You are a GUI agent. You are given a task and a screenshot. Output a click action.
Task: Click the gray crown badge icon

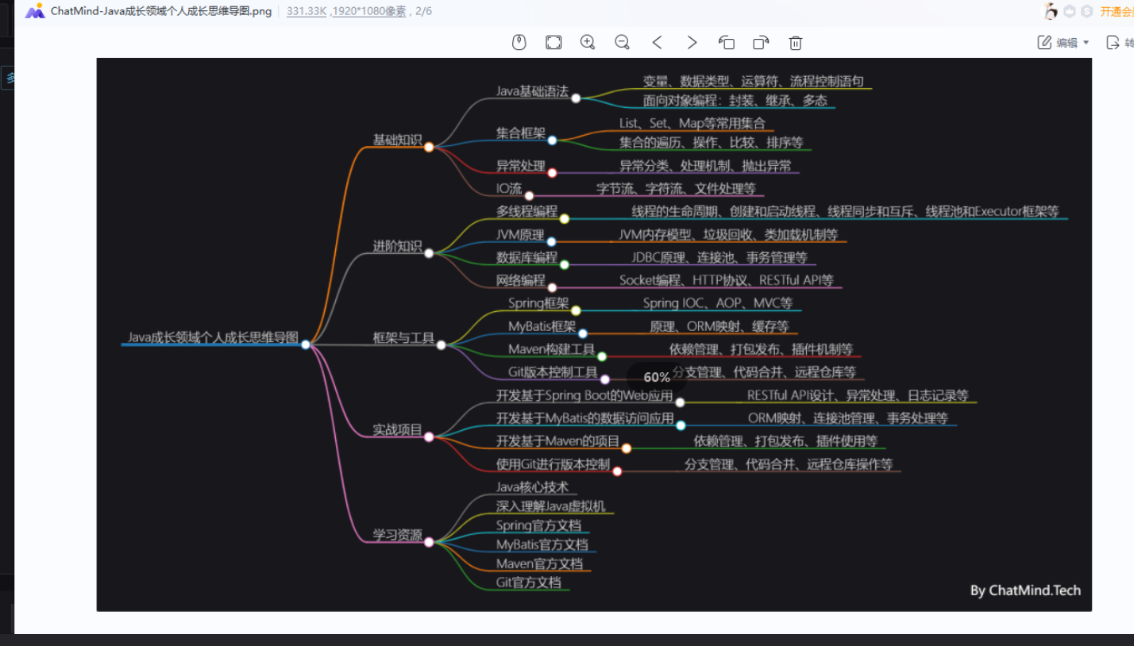click(1070, 11)
